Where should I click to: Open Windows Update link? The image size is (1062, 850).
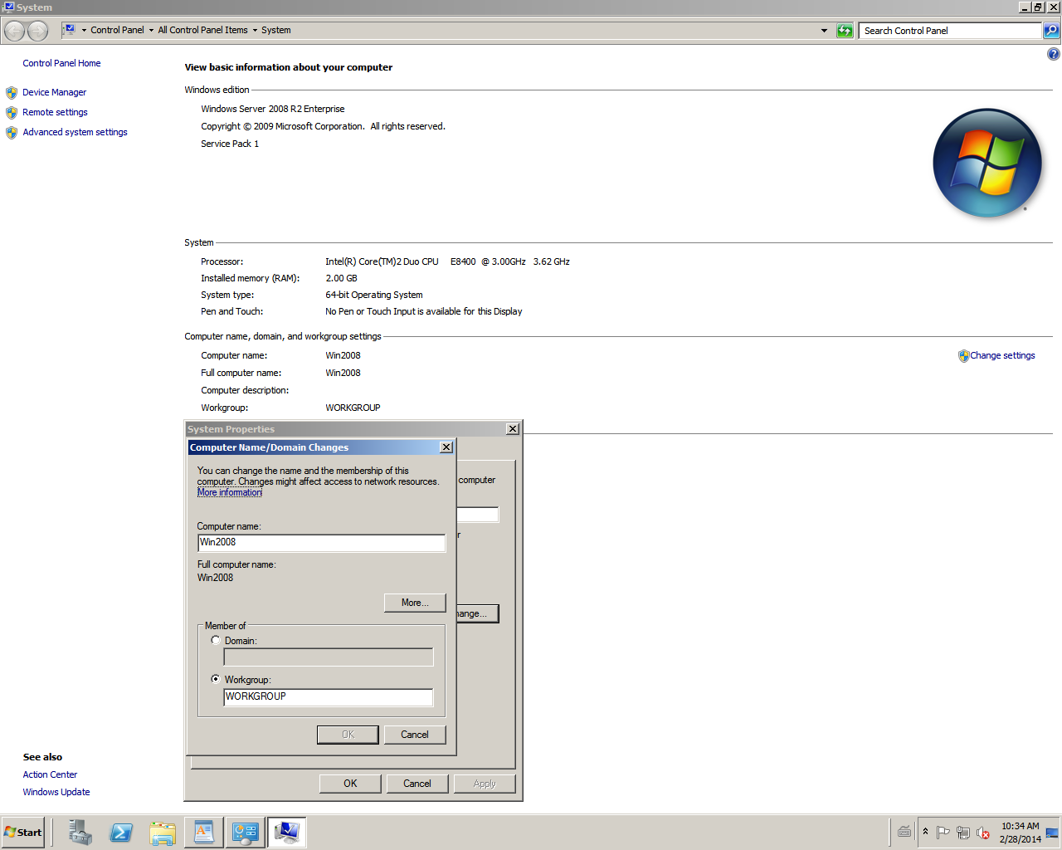coord(56,792)
